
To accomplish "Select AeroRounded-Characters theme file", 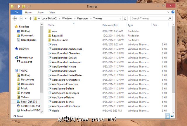I will coord(66,53).
